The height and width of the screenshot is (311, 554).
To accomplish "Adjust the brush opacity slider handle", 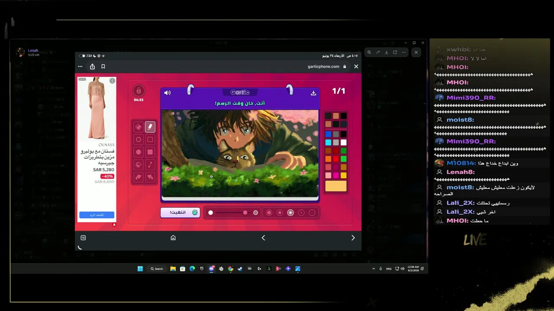I will [x=245, y=213].
